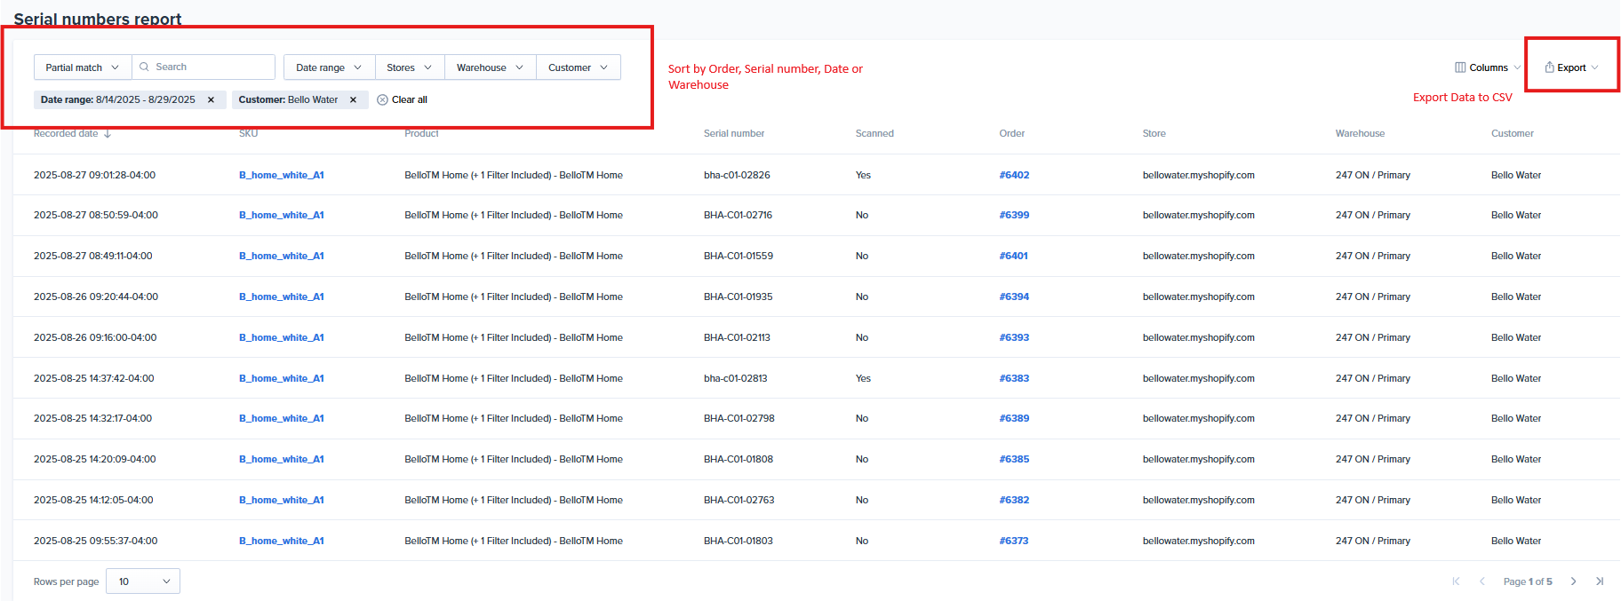
Task: Click serial number BHA-C01-01935
Action: [738, 297]
